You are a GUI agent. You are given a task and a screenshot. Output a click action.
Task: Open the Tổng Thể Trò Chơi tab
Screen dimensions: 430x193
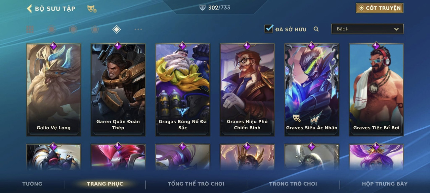tap(196, 184)
